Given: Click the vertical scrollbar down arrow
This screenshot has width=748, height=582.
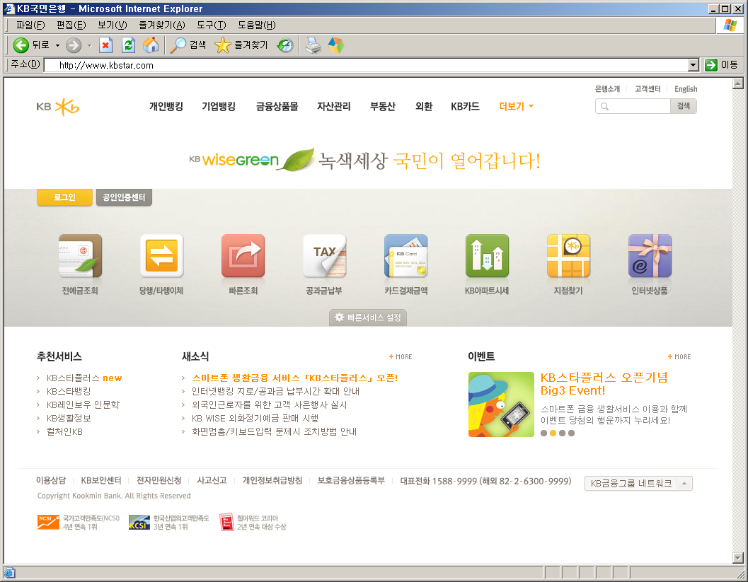Looking at the screenshot, I should [738, 558].
